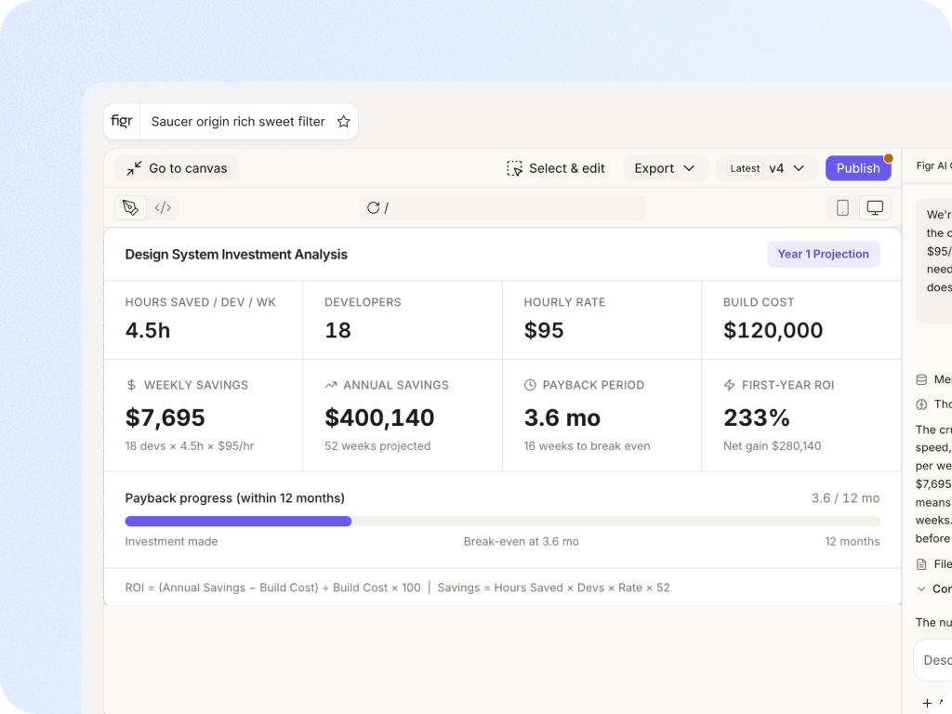Star the Saucer origin project title
This screenshot has width=952, height=714.
(344, 122)
